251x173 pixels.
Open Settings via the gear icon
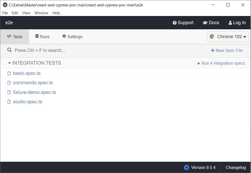(x=64, y=36)
